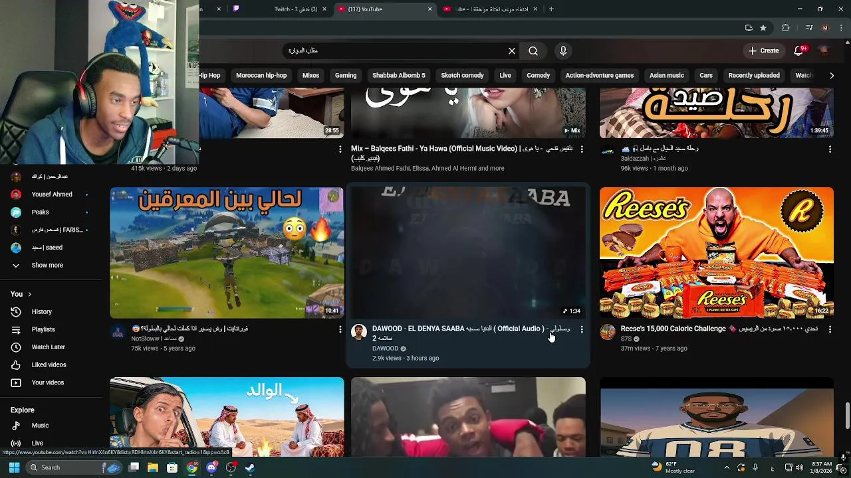The height and width of the screenshot is (478, 851).
Task: Open Chrome media controls icon
Action: tap(809, 28)
